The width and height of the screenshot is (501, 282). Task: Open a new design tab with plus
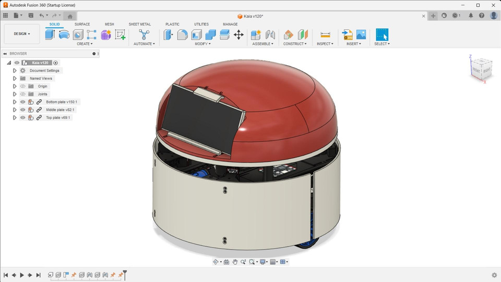(433, 16)
